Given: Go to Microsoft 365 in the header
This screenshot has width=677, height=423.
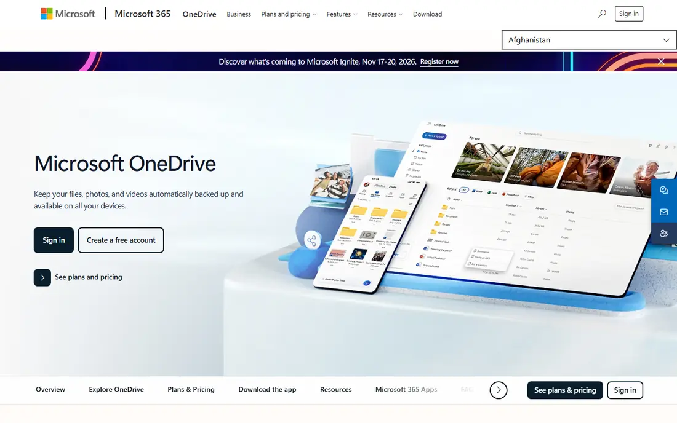Looking at the screenshot, I should pos(143,14).
